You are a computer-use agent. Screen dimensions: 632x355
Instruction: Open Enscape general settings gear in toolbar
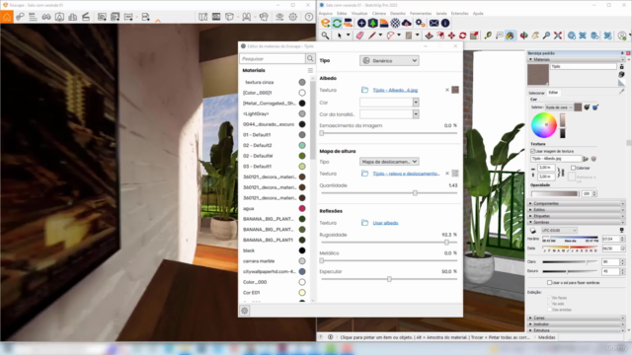[293, 17]
